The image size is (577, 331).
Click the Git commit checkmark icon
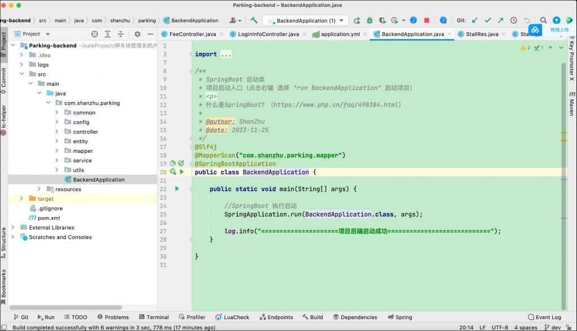(487, 20)
